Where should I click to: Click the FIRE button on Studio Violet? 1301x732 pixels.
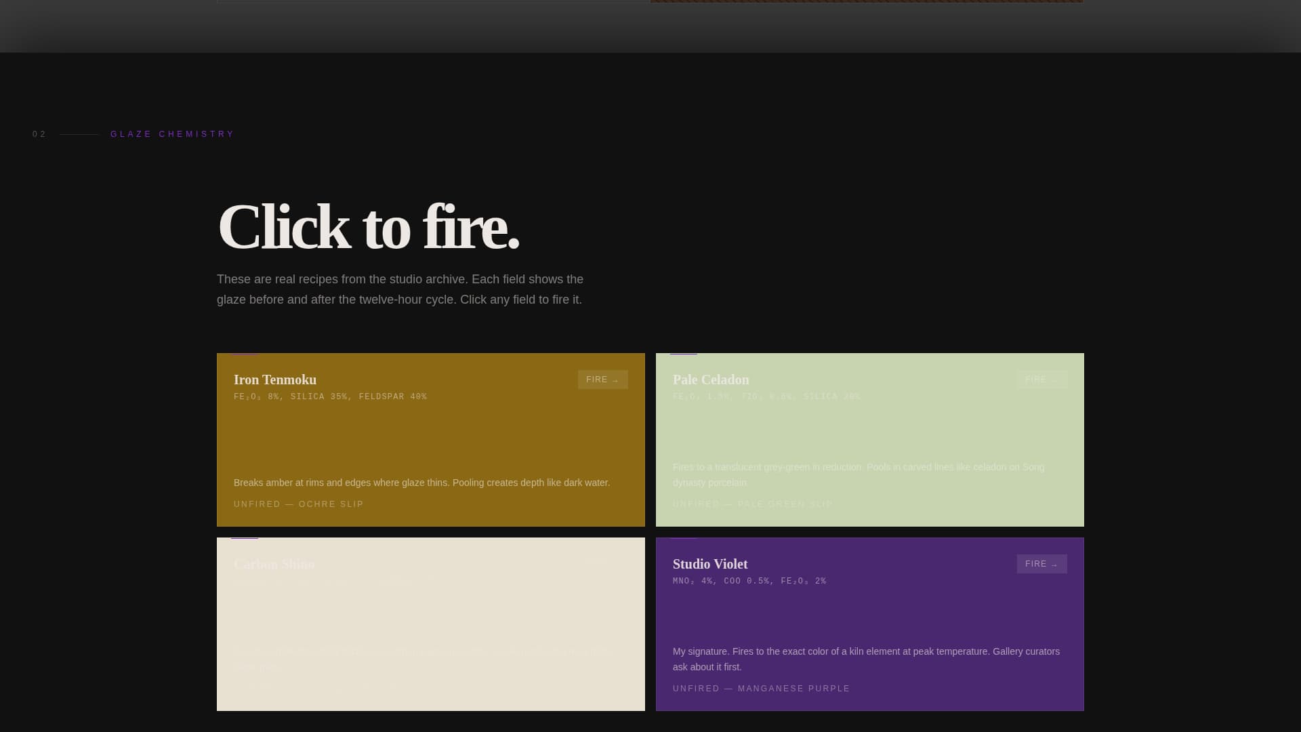click(x=1041, y=564)
